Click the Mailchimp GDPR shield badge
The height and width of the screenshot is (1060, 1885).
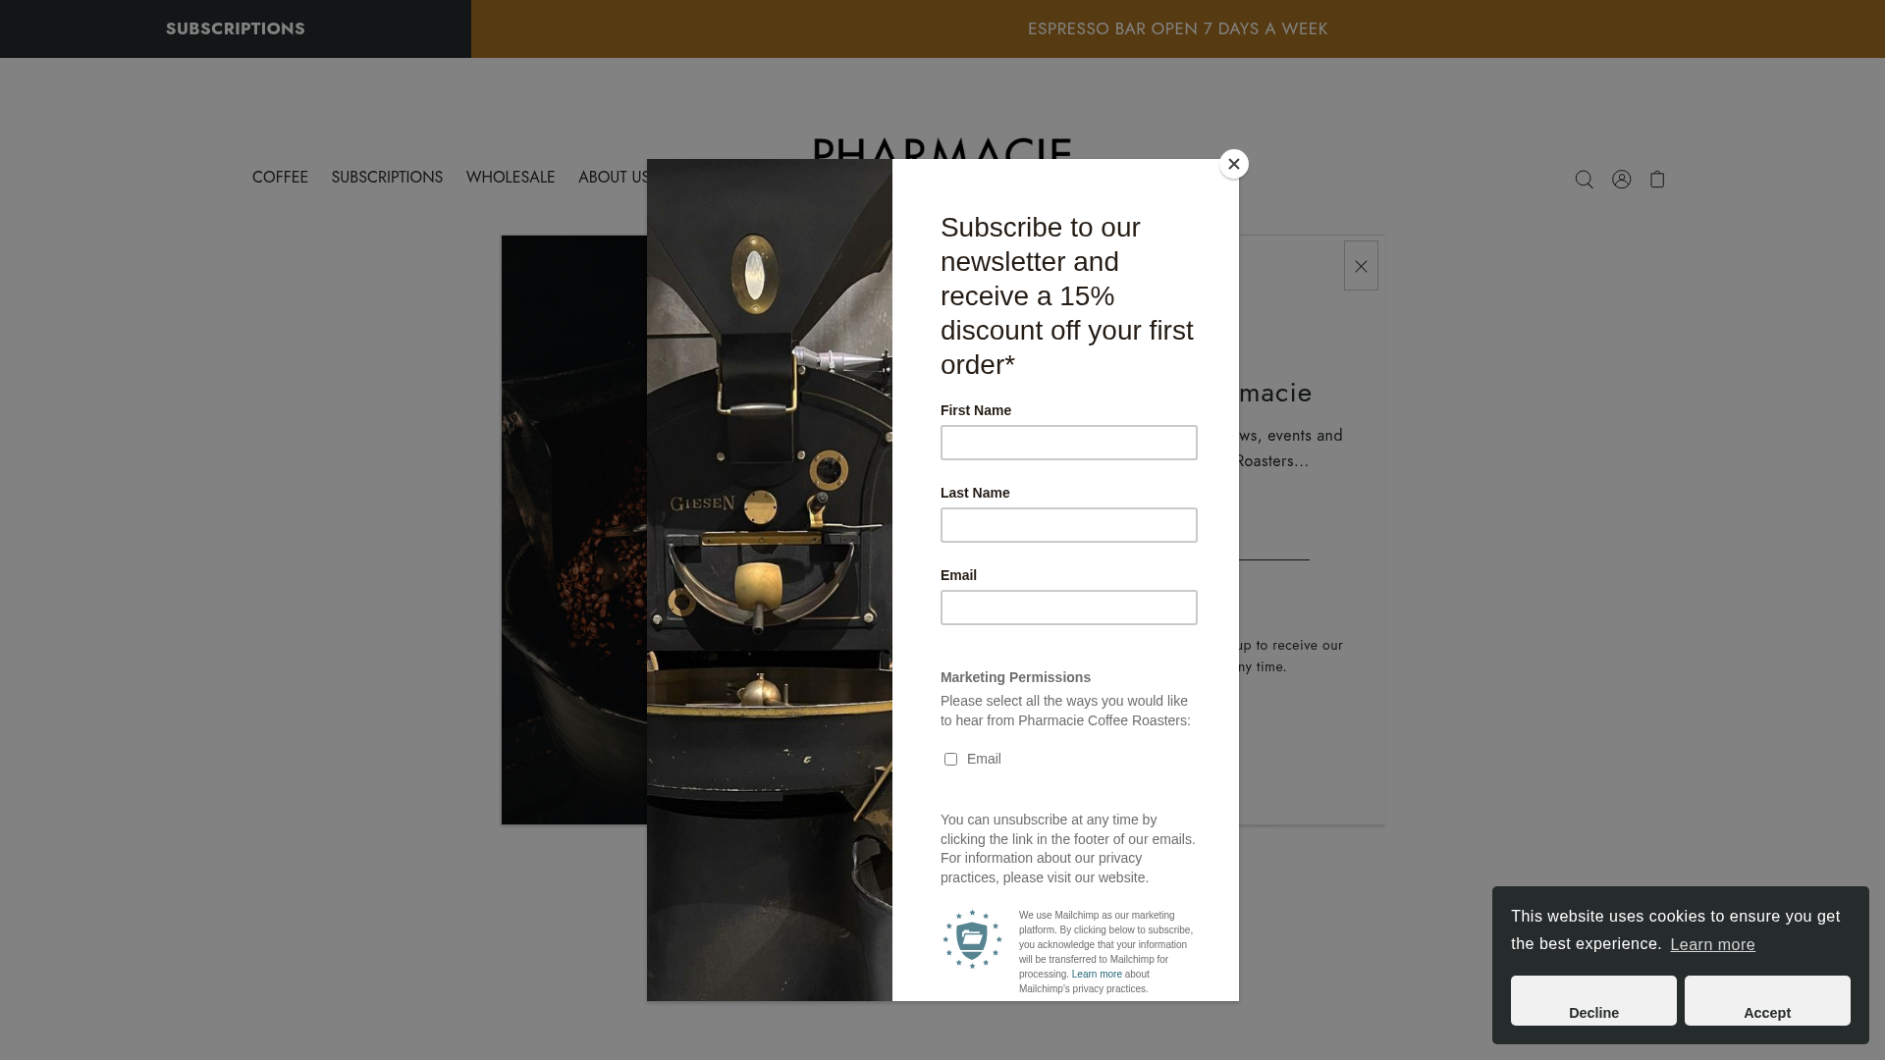972,939
